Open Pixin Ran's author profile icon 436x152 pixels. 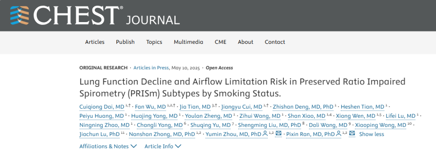338,134
